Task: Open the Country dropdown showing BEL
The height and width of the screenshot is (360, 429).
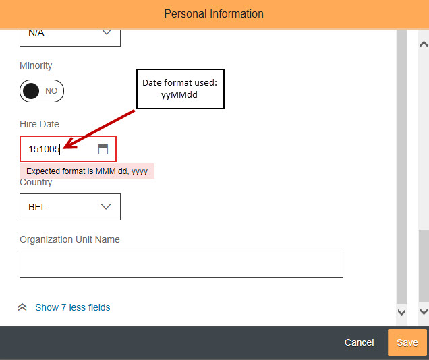Action: pyautogui.click(x=70, y=207)
